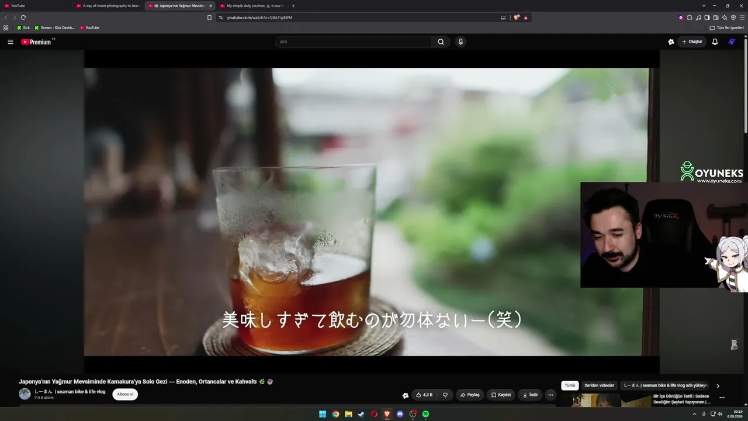Open the media control music note icon
This screenshot has height=421, width=748.
(698, 18)
